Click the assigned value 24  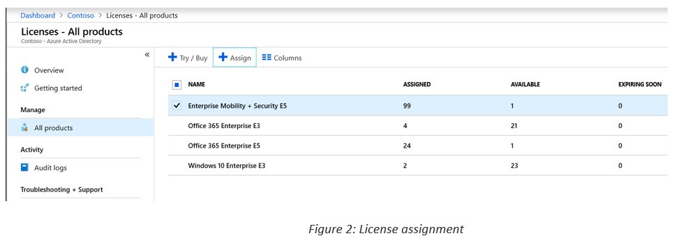click(x=407, y=145)
